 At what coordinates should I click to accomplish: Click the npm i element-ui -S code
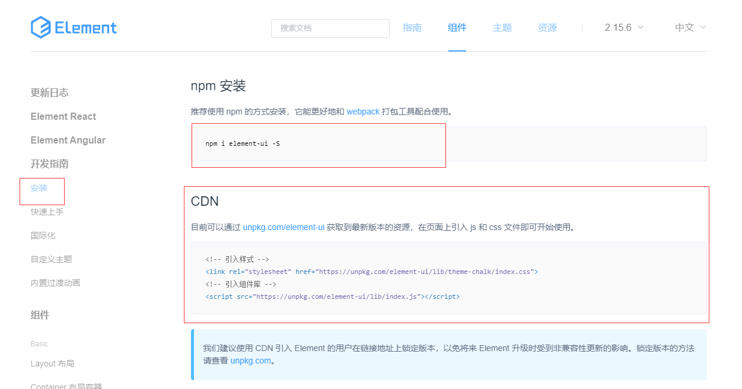(x=243, y=144)
